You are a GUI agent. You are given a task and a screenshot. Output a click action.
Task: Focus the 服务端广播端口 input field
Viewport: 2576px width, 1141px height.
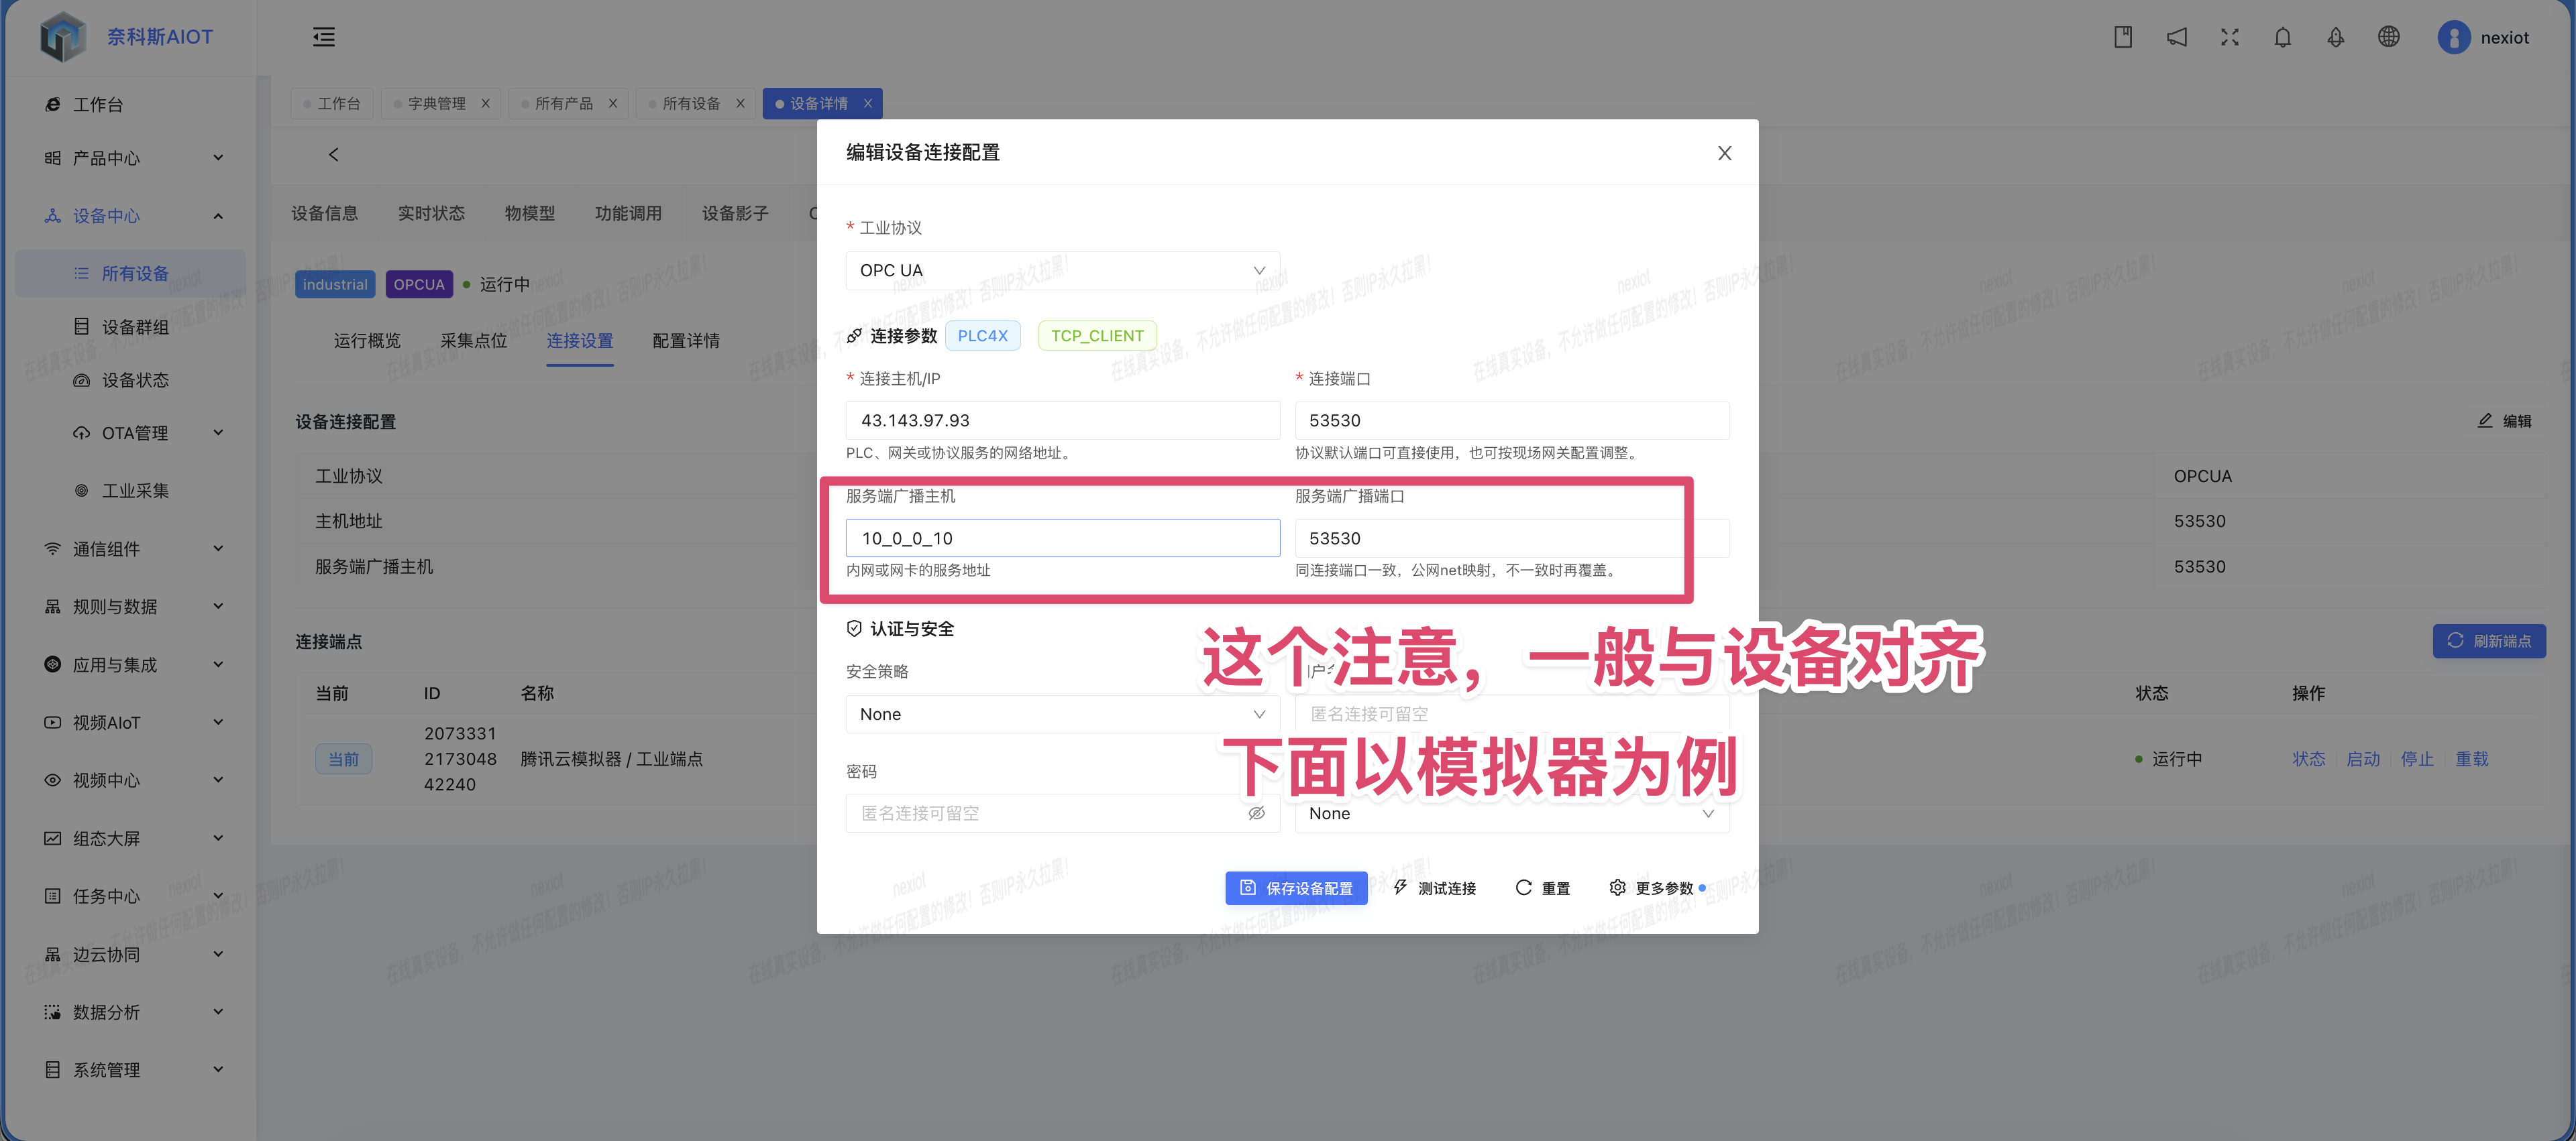[x=1511, y=538]
